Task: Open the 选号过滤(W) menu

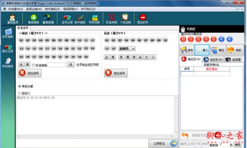Action: tap(34, 9)
